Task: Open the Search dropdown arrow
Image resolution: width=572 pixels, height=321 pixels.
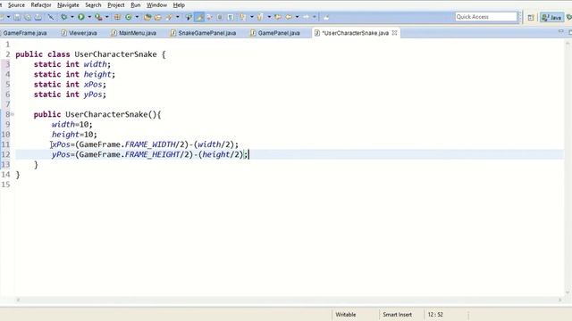Action: pyautogui.click(x=178, y=17)
